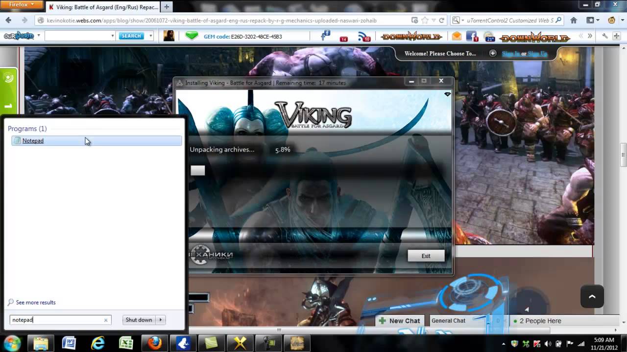
Task: Open toolbar wrench settings icon
Action: point(605,36)
